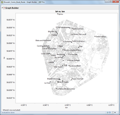This screenshot has width=120, height=115.
Task: Select the 'La Vache (The cow)' label
Action: (x=78, y=34)
